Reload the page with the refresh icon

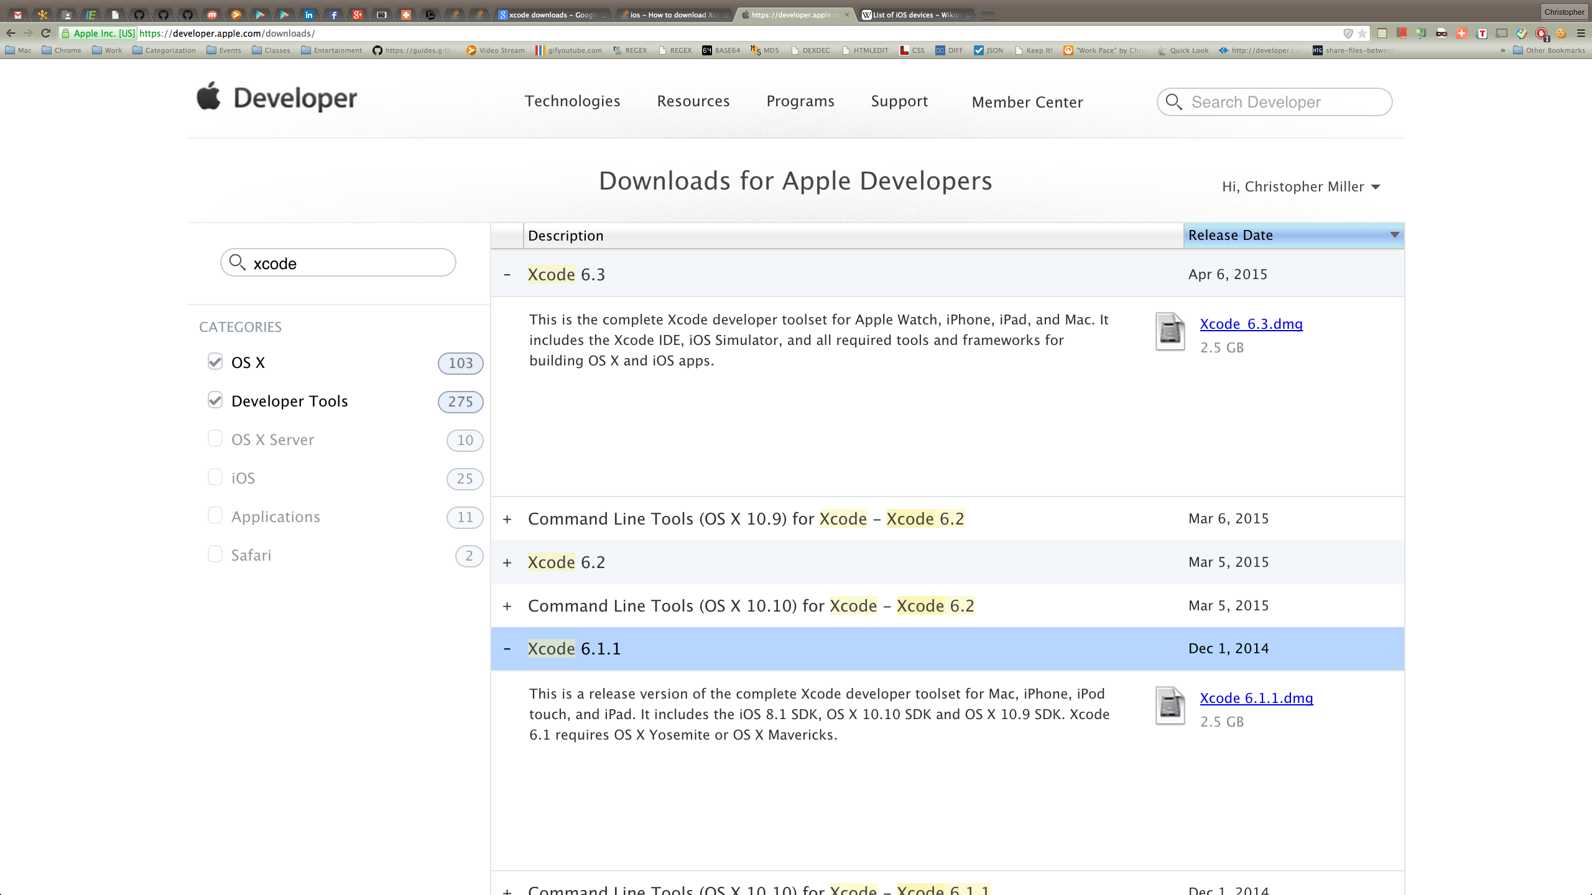coord(45,33)
